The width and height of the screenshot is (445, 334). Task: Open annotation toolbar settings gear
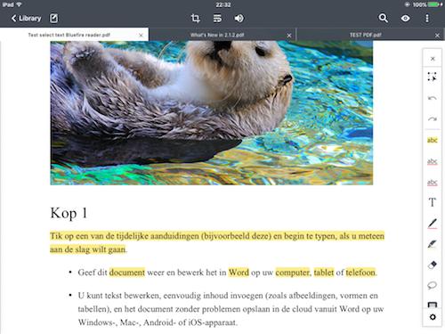click(433, 317)
